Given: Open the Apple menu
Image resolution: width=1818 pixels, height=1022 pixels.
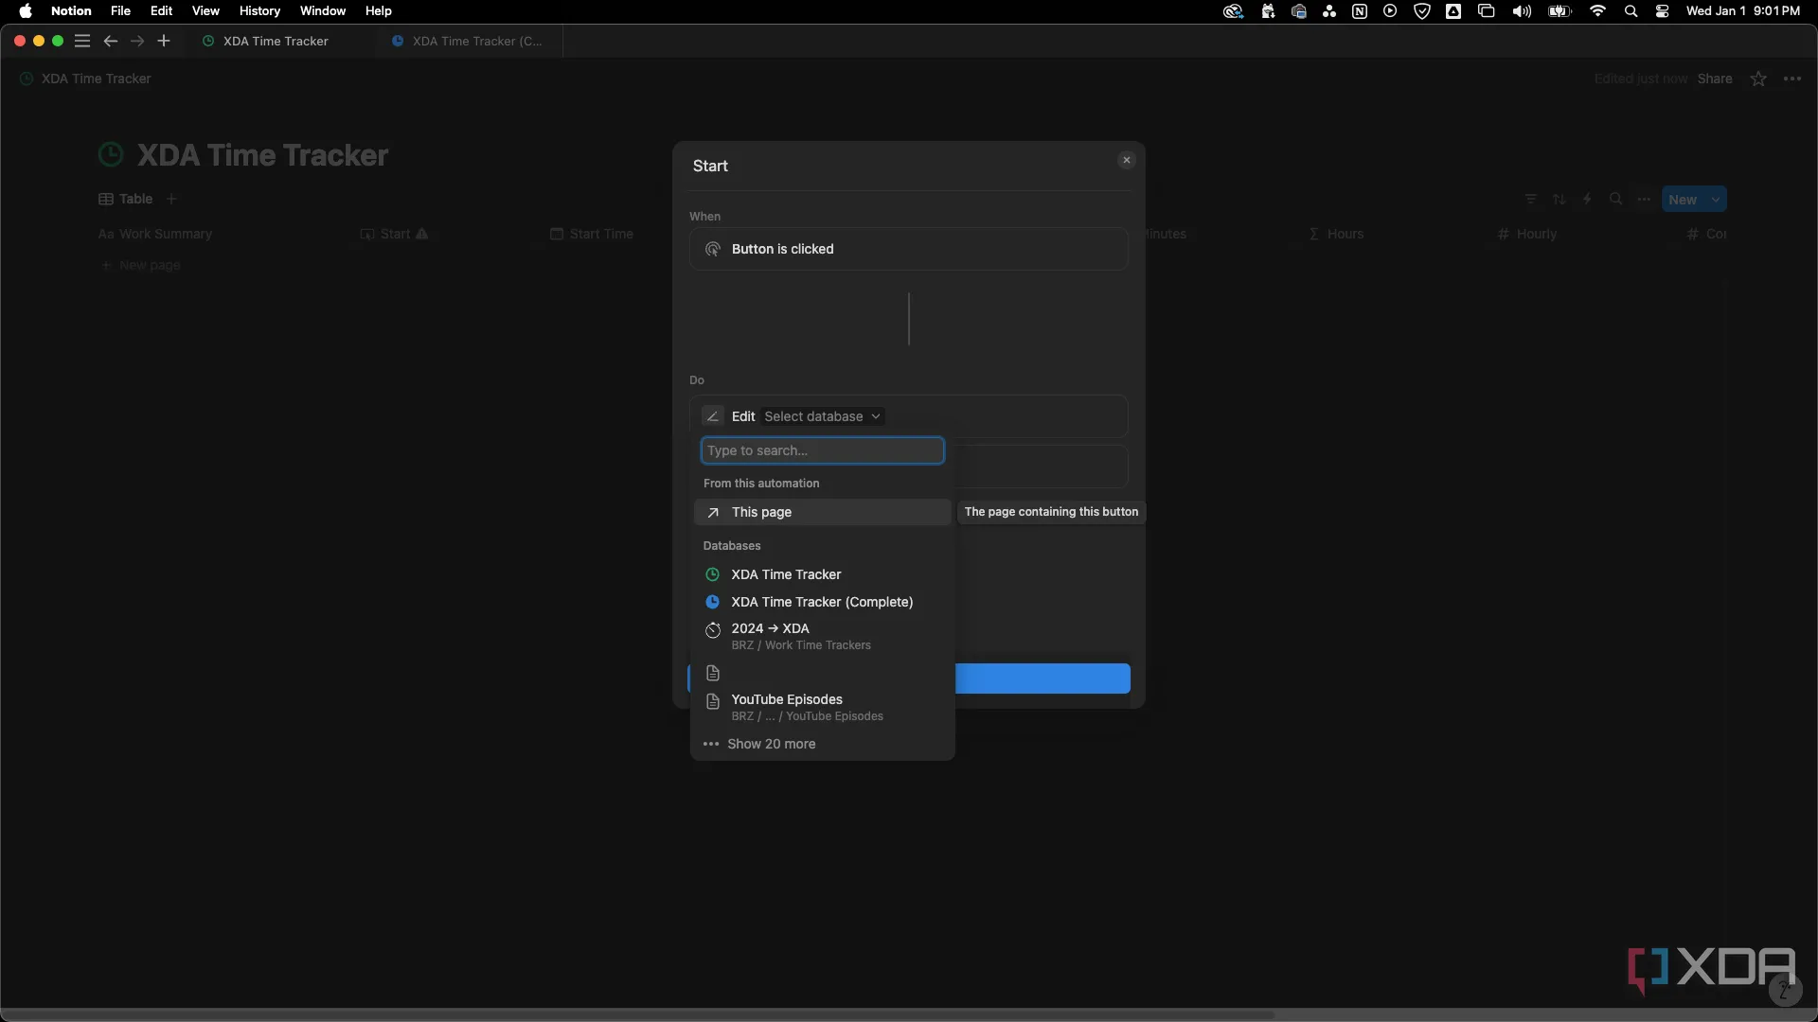Looking at the screenshot, I should [26, 10].
